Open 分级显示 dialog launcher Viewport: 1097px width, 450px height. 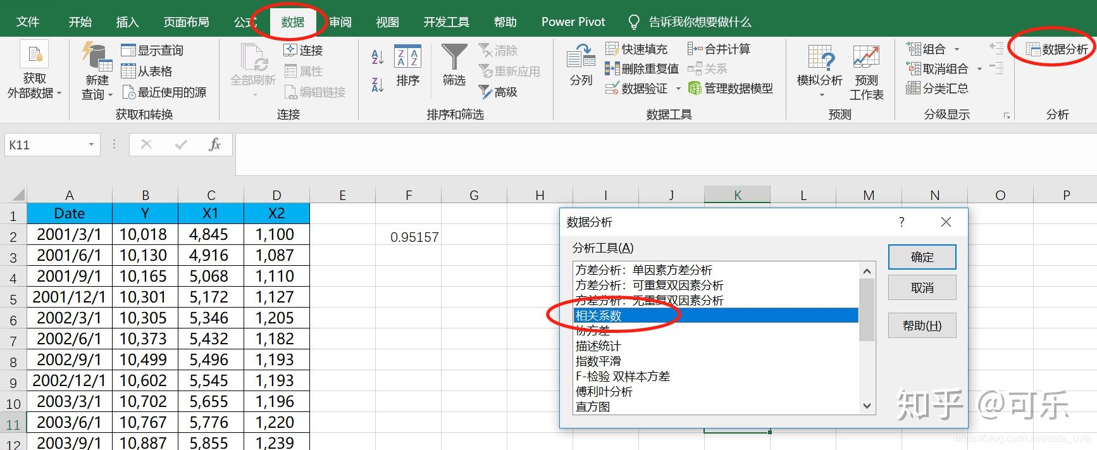tap(1007, 116)
